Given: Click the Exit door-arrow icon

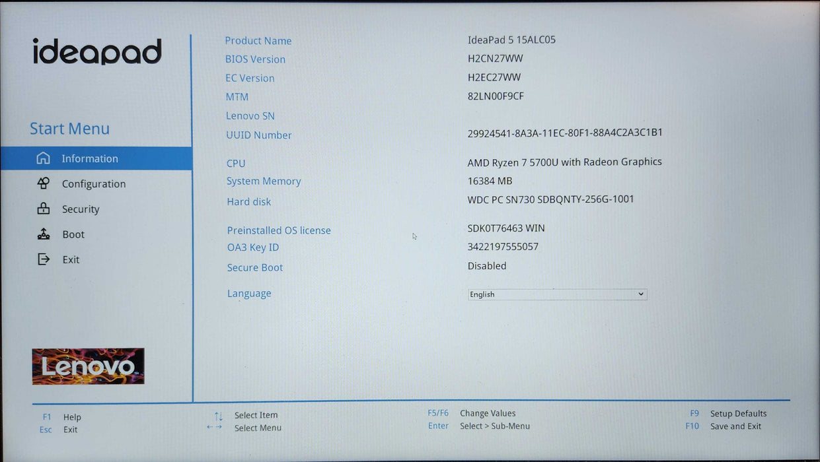Looking at the screenshot, I should [x=43, y=259].
